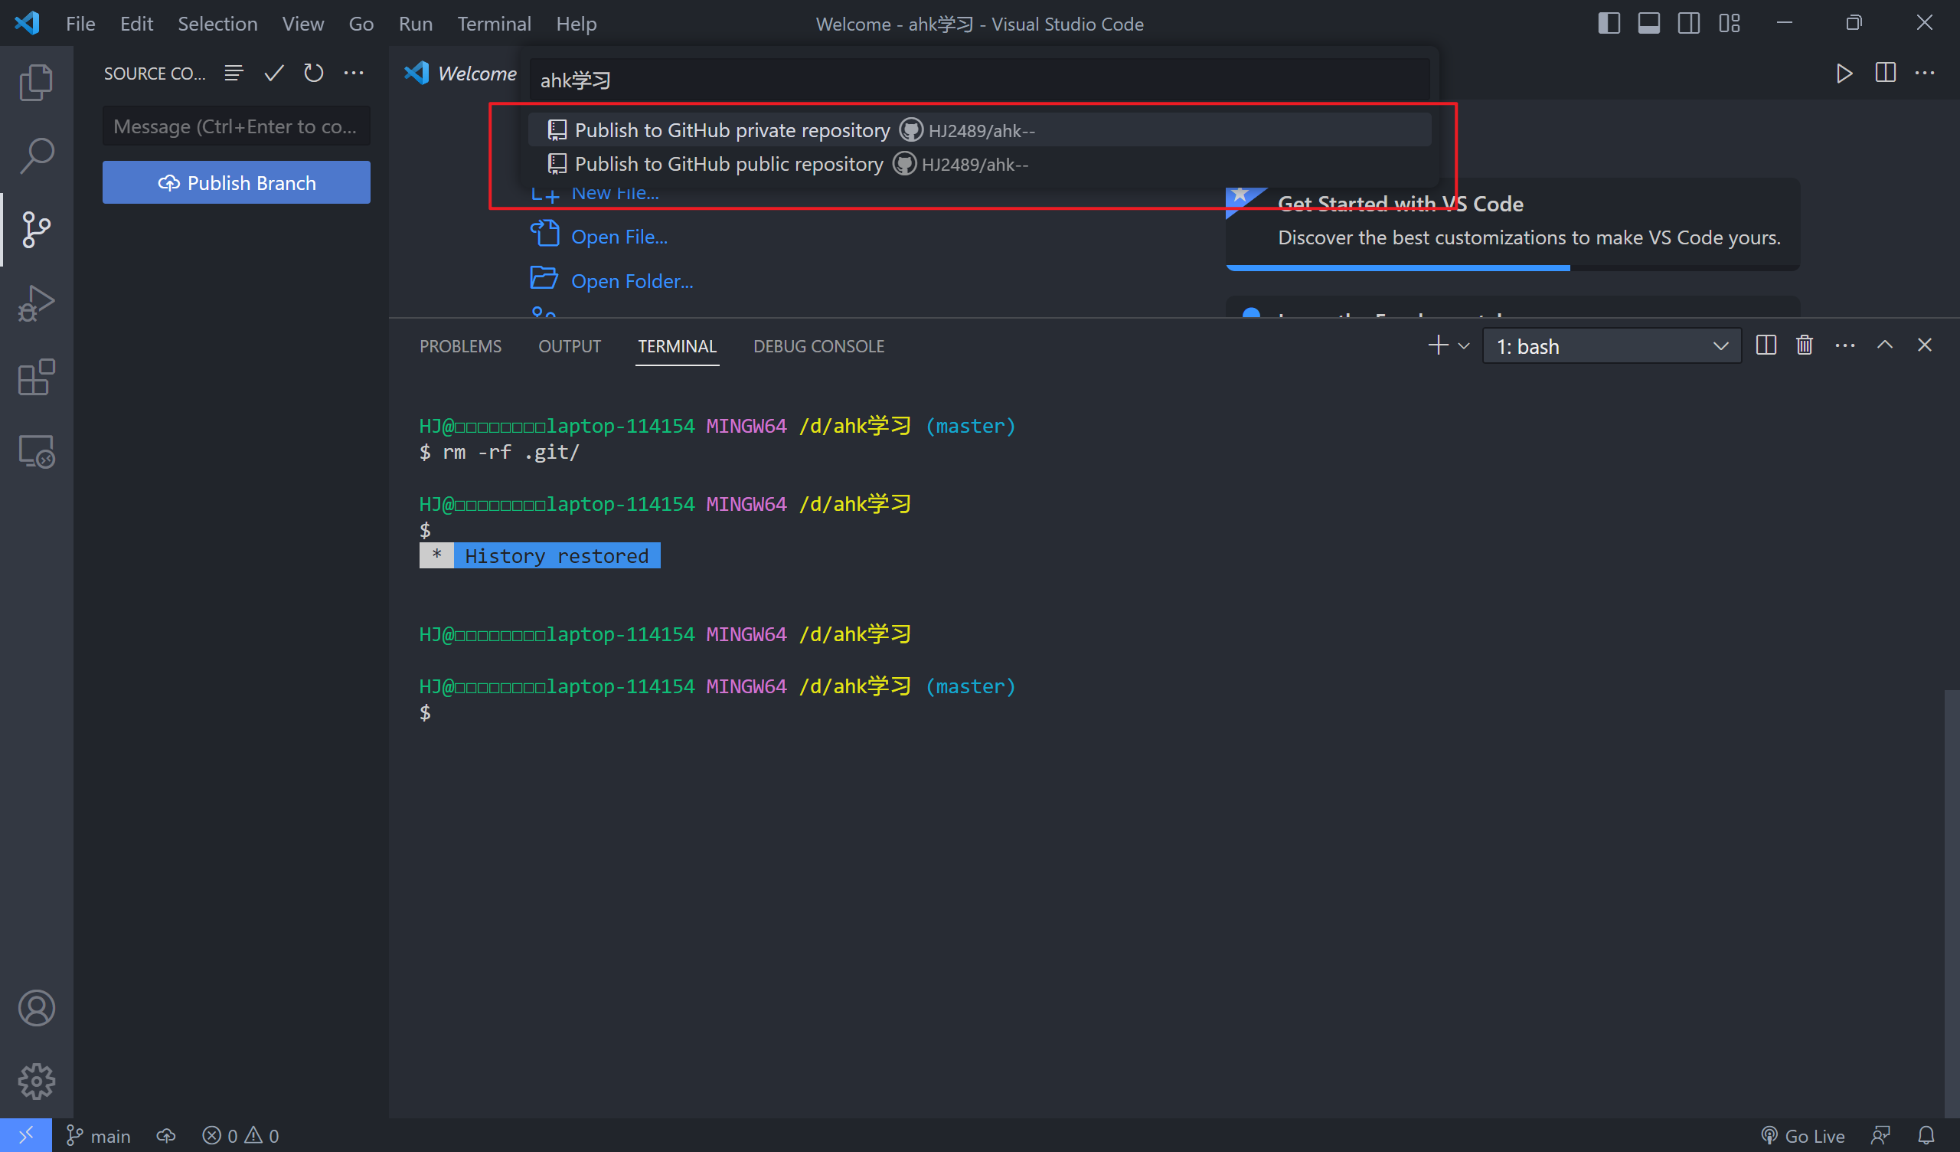
Task: Open the 1: bash terminal dropdown
Action: (x=1611, y=345)
